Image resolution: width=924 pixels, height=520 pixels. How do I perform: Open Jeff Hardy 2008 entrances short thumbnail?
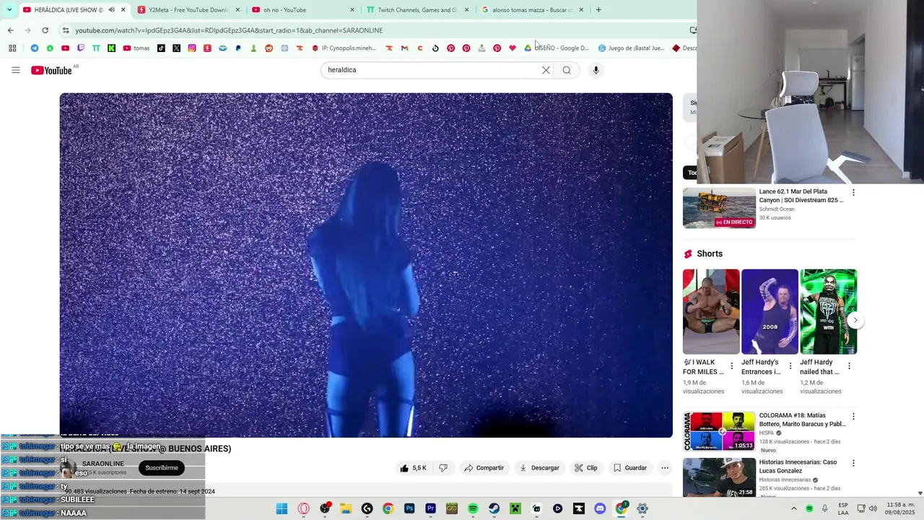tap(770, 312)
